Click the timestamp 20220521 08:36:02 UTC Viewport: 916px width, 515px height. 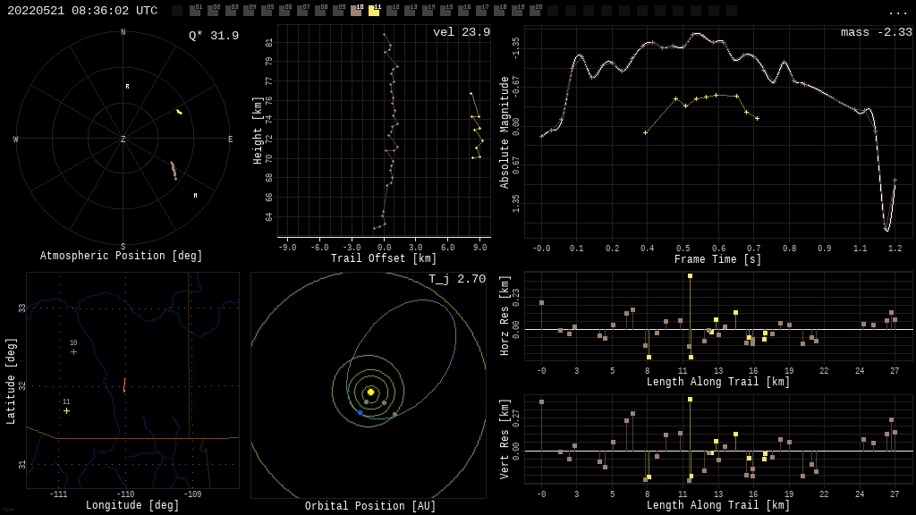click(x=82, y=11)
